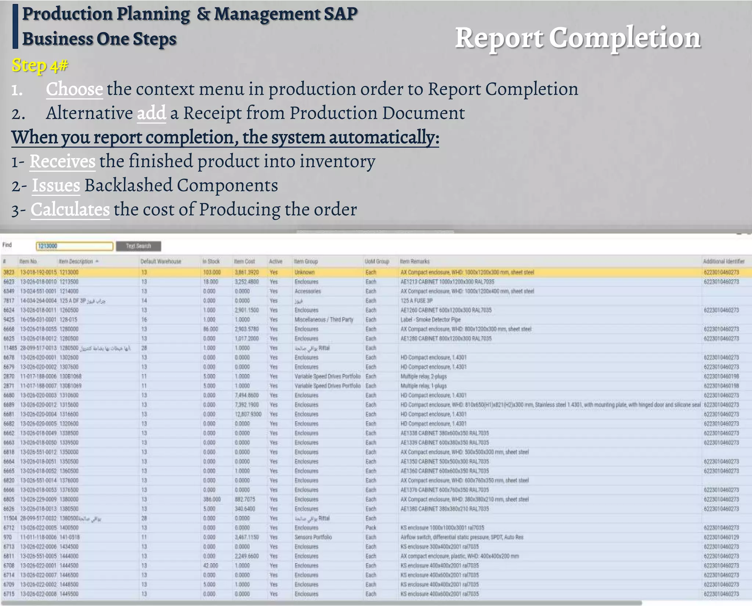Click the underlined word 'Receives'
The height and width of the screenshot is (606, 752).
point(62,161)
